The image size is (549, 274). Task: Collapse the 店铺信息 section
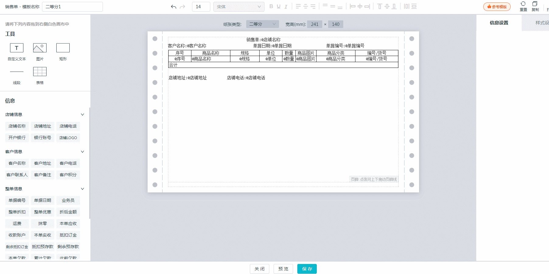click(82, 114)
